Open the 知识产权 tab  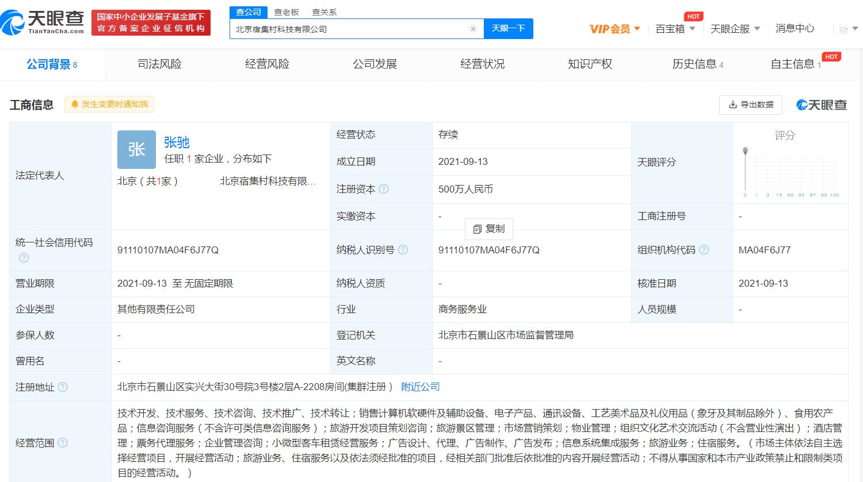click(x=590, y=64)
